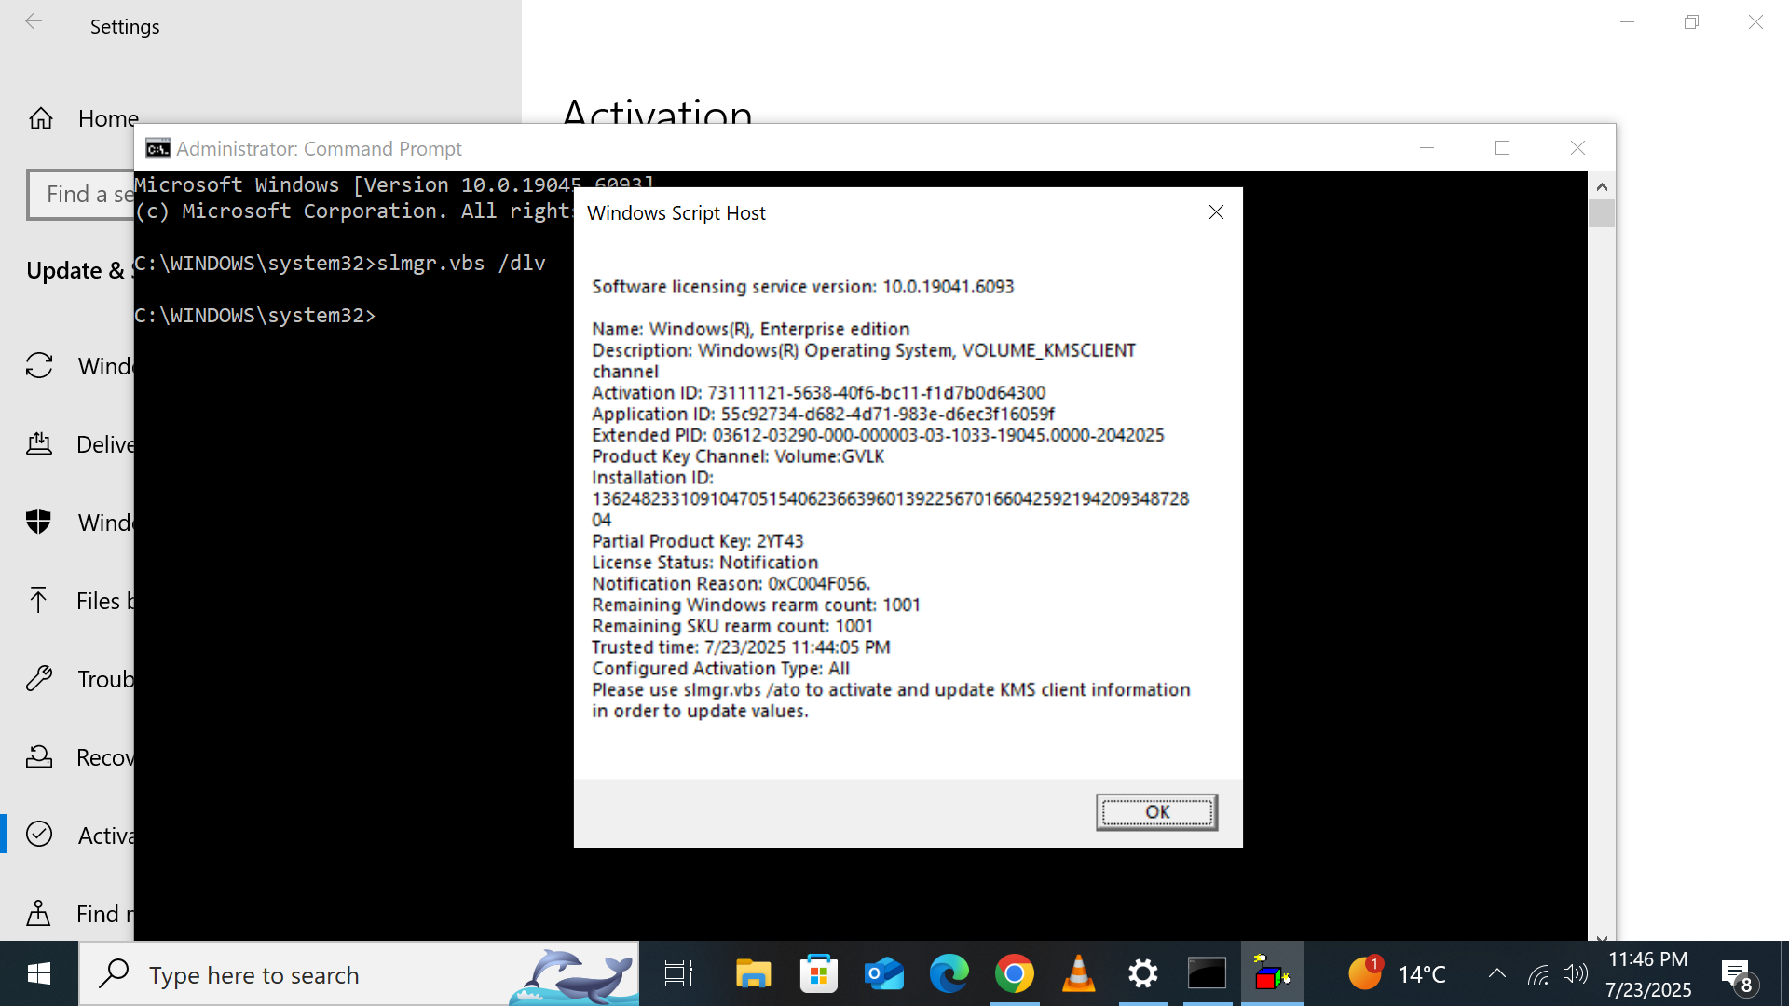Open Recovery item in Settings sidebar

tap(80, 757)
